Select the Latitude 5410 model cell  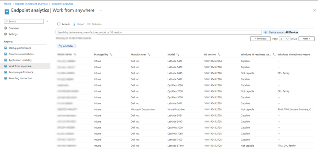175,121
